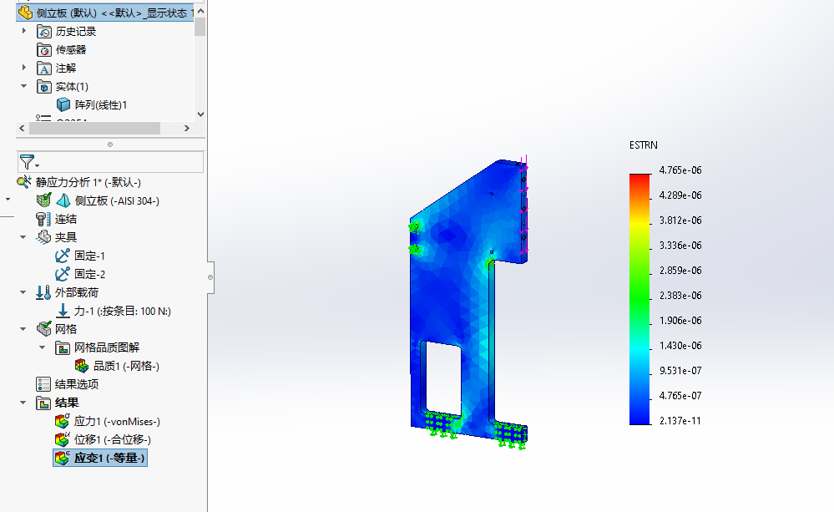Viewport: 834px width, 512px height.
Task: Click the strain color legend bar
Action: click(x=639, y=299)
